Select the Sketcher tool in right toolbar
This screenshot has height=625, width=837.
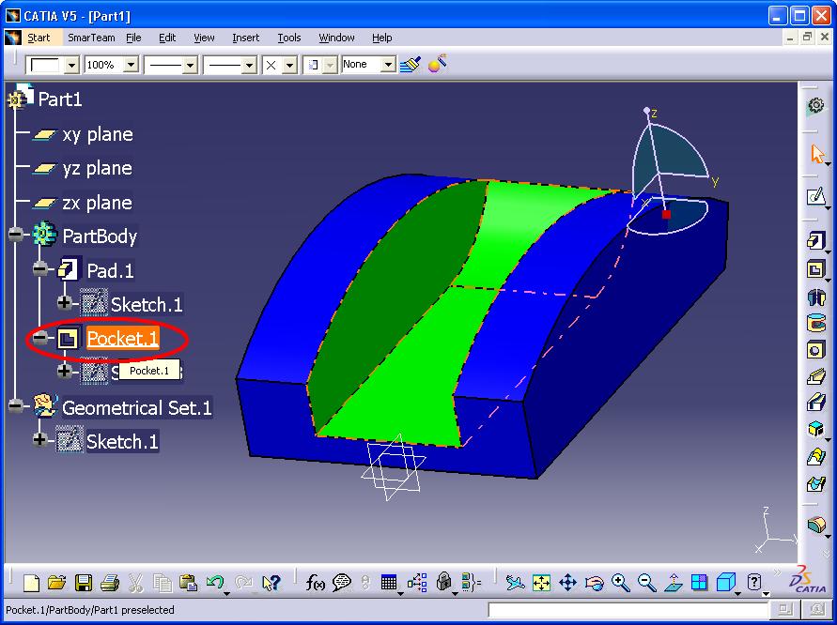coord(815,197)
